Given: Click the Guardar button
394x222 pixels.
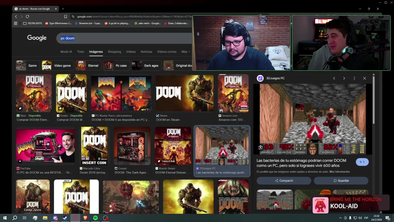Looking at the screenshot, I should 341,181.
